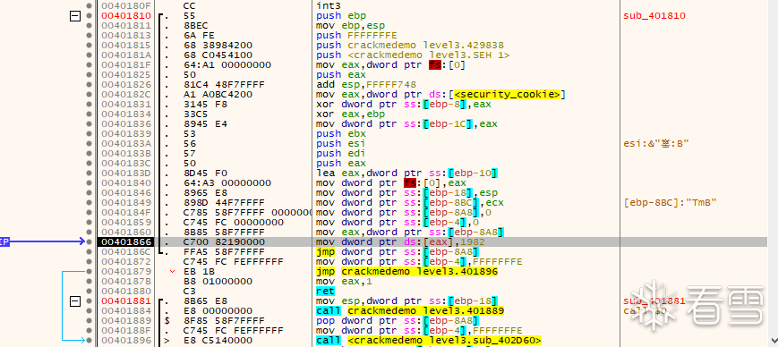Click opcode bytes 68 38984200
This screenshot has height=347, width=778.
click(218, 46)
